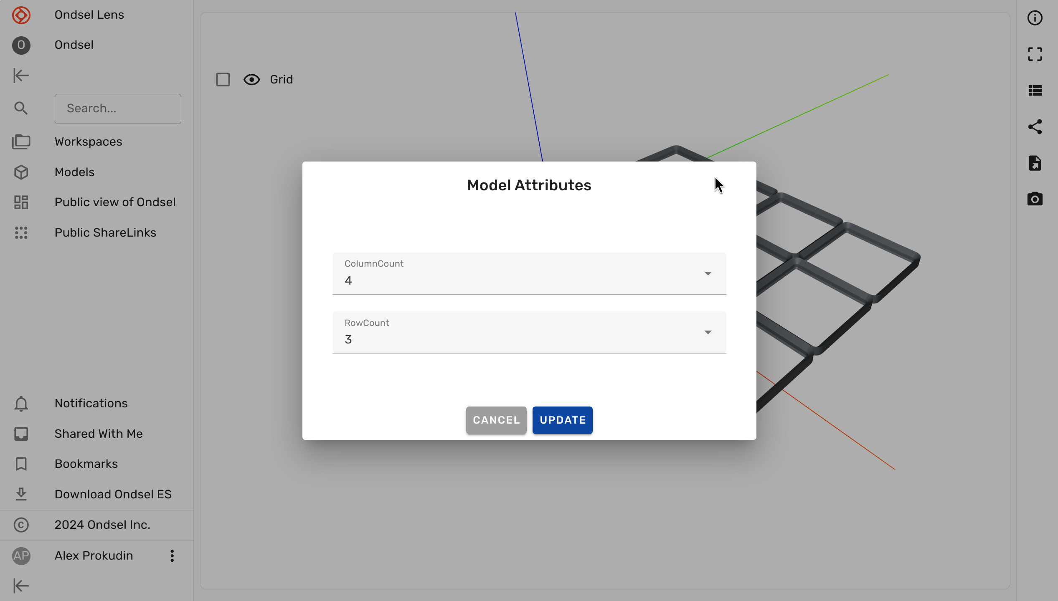Open the model info panel
The height and width of the screenshot is (601, 1058).
tap(1035, 18)
